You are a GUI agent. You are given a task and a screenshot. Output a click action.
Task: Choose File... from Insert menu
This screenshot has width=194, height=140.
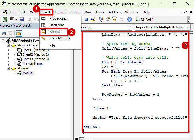[x=60, y=46]
